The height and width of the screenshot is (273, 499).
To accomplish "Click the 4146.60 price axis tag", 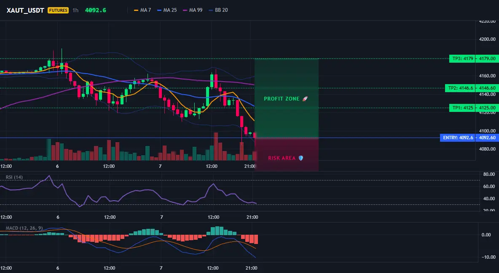I will (x=487, y=88).
